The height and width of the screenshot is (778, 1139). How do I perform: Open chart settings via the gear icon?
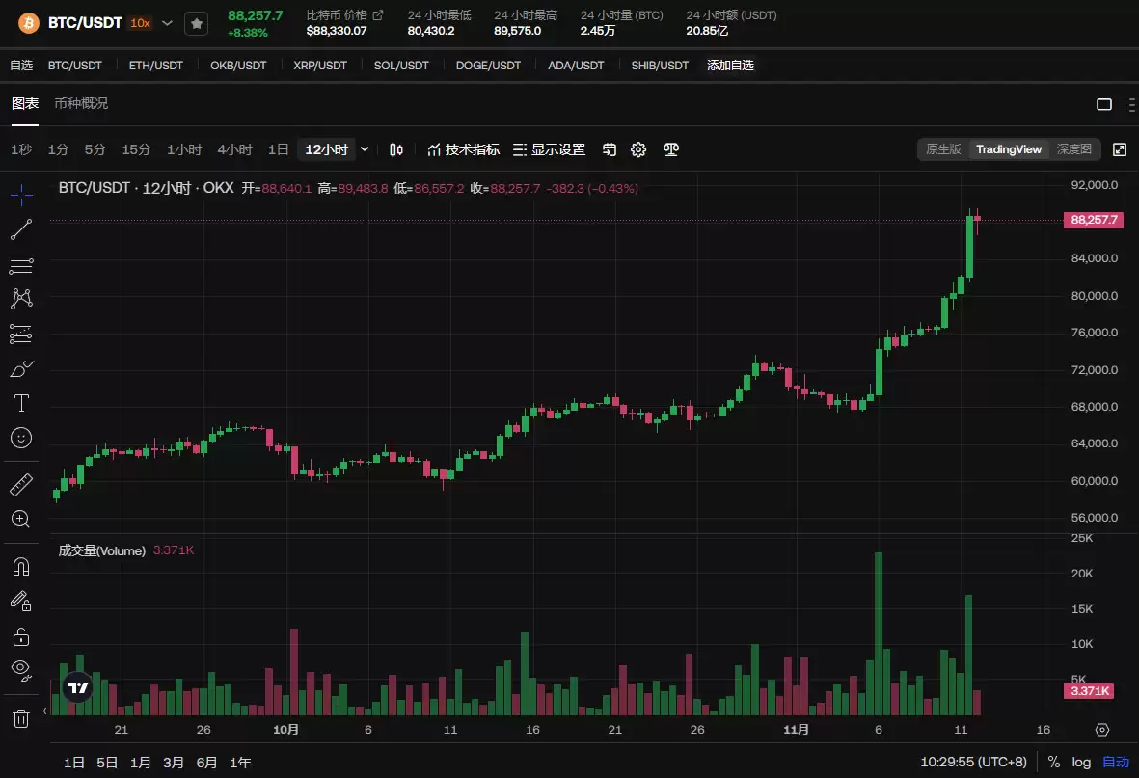tap(637, 149)
